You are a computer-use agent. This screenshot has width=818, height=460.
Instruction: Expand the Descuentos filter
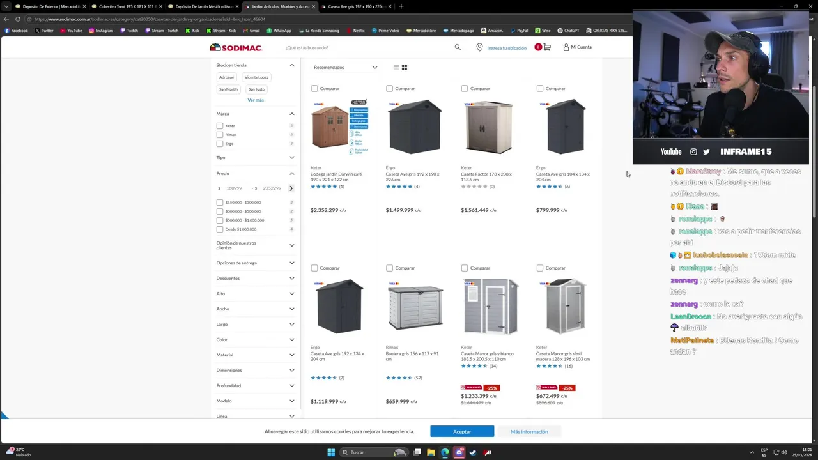(292, 279)
